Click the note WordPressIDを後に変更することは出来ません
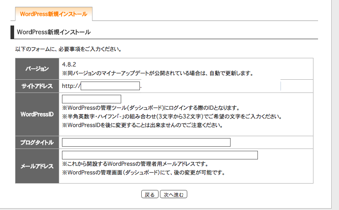Image resolution: width=339 pixels, height=210 pixels. [x=143, y=125]
